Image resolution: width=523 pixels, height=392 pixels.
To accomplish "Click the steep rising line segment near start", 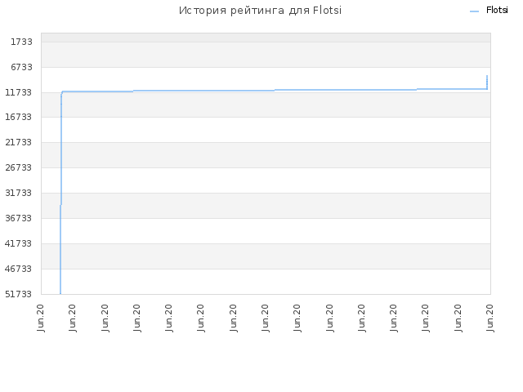I will [61, 150].
